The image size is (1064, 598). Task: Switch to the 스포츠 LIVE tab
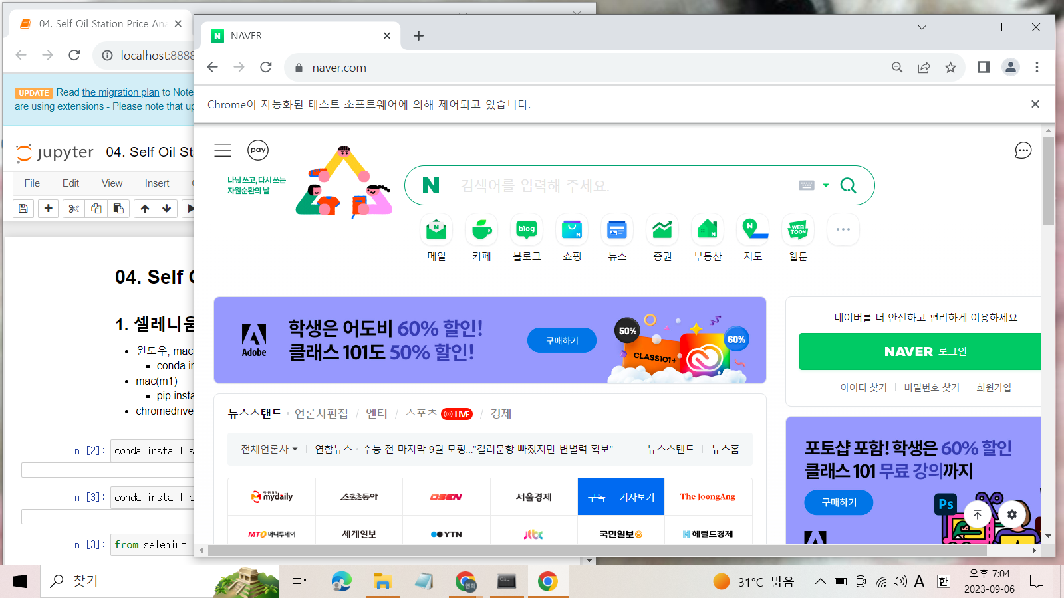click(439, 414)
